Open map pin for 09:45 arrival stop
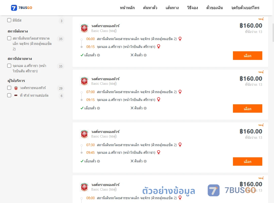Viewport: 274px width, 203px height. coord(159,152)
